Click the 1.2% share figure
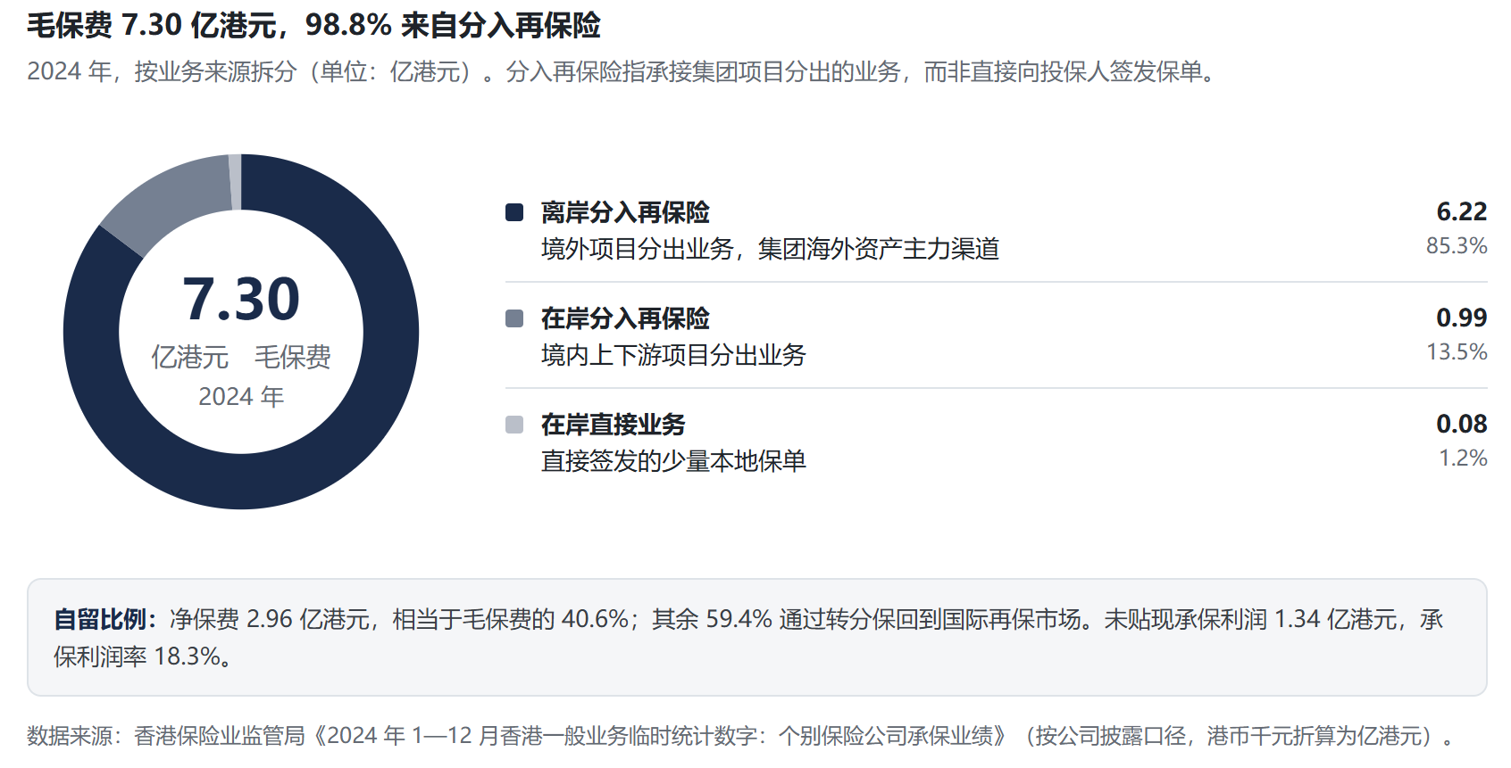Screen dimensions: 1511x768 1463,458
